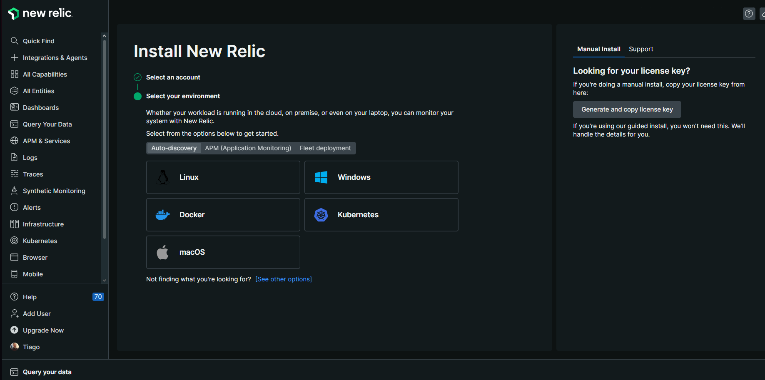Select the Auto-discovery option tab
This screenshot has width=765, height=380.
(x=174, y=148)
